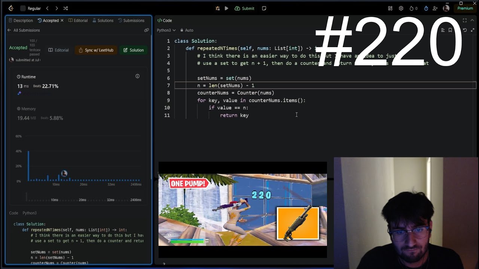The width and height of the screenshot is (479, 269).
Task: Click the All Submissions link
Action: point(27,30)
